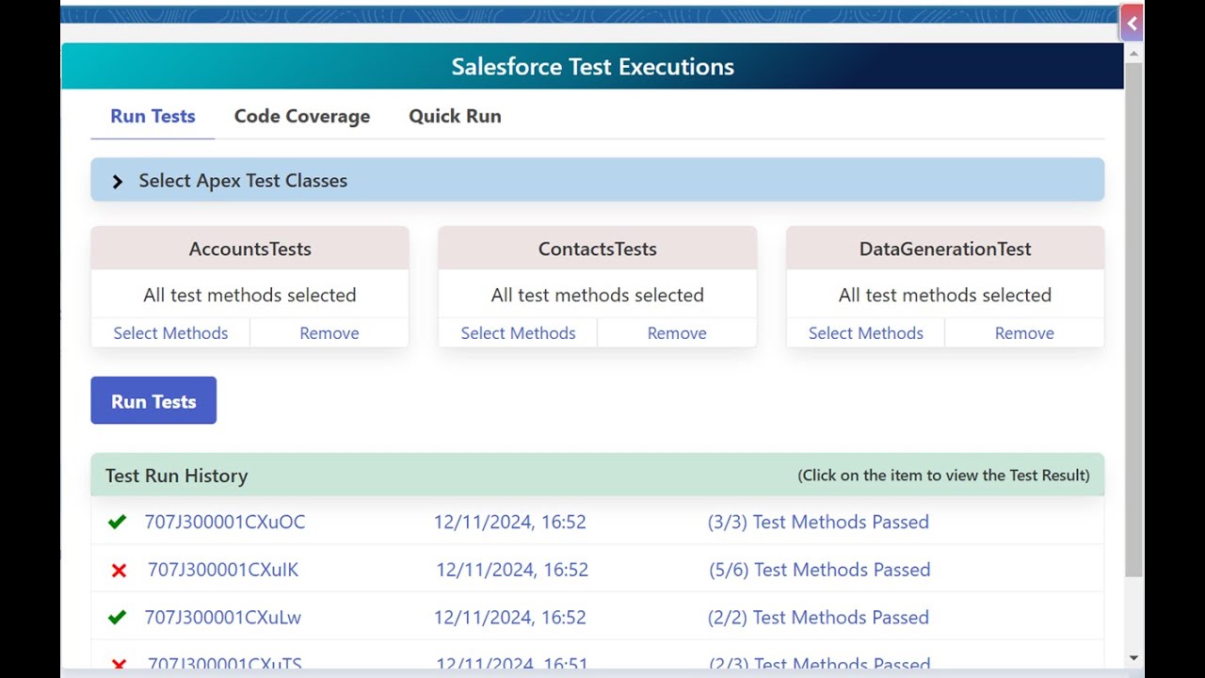Viewport: 1205px width, 678px height.
Task: Click the scrollbar up arrow
Action: point(1133,53)
